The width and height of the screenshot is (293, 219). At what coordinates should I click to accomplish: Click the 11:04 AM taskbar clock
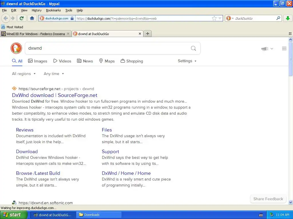[282, 215]
